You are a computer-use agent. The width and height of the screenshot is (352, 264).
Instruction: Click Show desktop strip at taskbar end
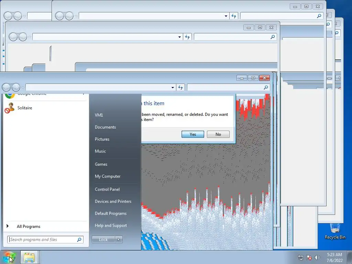[x=349, y=257]
